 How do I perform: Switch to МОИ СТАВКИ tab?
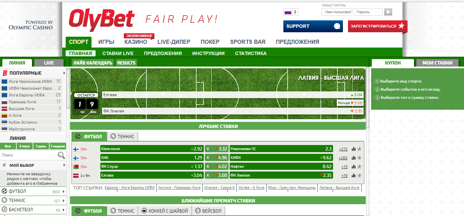coord(437,63)
